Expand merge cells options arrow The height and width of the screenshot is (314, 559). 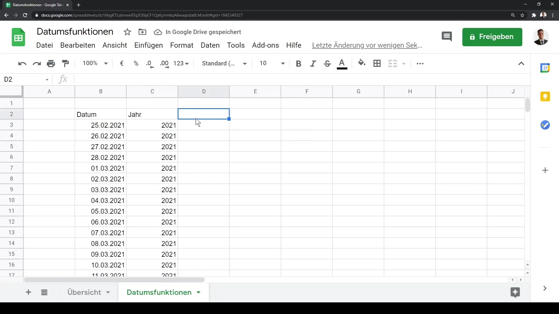pos(404,64)
